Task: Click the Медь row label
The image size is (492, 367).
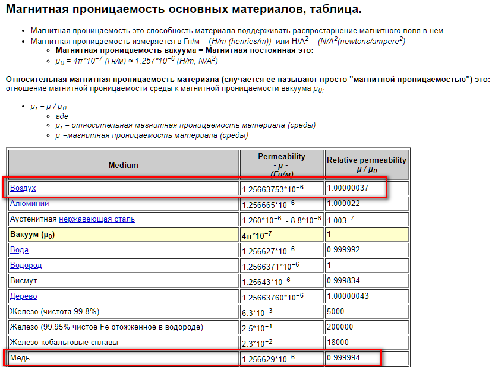Action: pyautogui.click(x=20, y=357)
